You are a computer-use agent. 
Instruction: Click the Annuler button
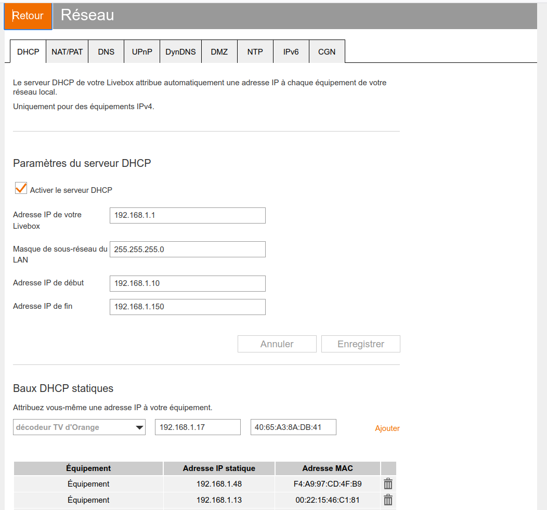pos(277,344)
